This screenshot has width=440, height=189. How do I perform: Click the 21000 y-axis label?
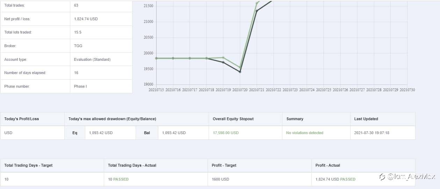click(x=149, y=22)
